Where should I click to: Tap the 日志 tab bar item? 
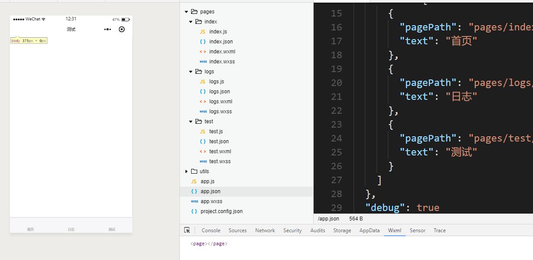71,229
